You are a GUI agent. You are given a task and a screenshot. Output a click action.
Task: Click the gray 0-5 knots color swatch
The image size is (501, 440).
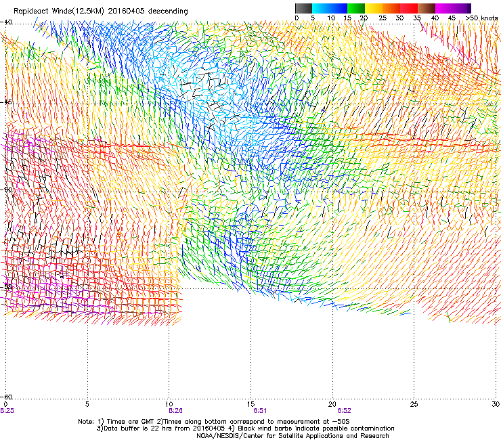point(303,8)
